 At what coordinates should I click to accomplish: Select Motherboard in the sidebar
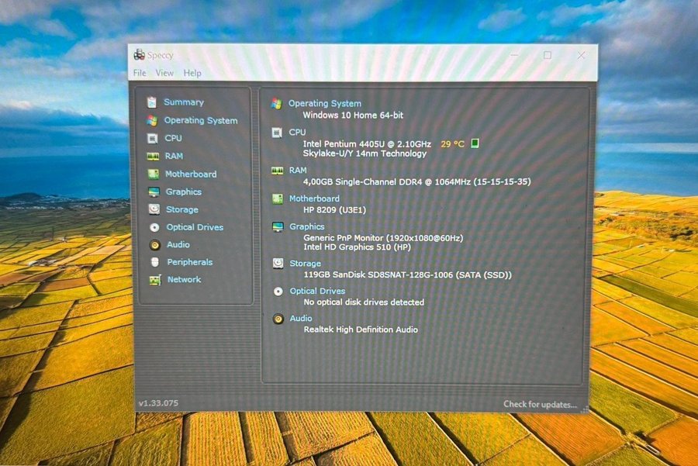pyautogui.click(x=191, y=174)
